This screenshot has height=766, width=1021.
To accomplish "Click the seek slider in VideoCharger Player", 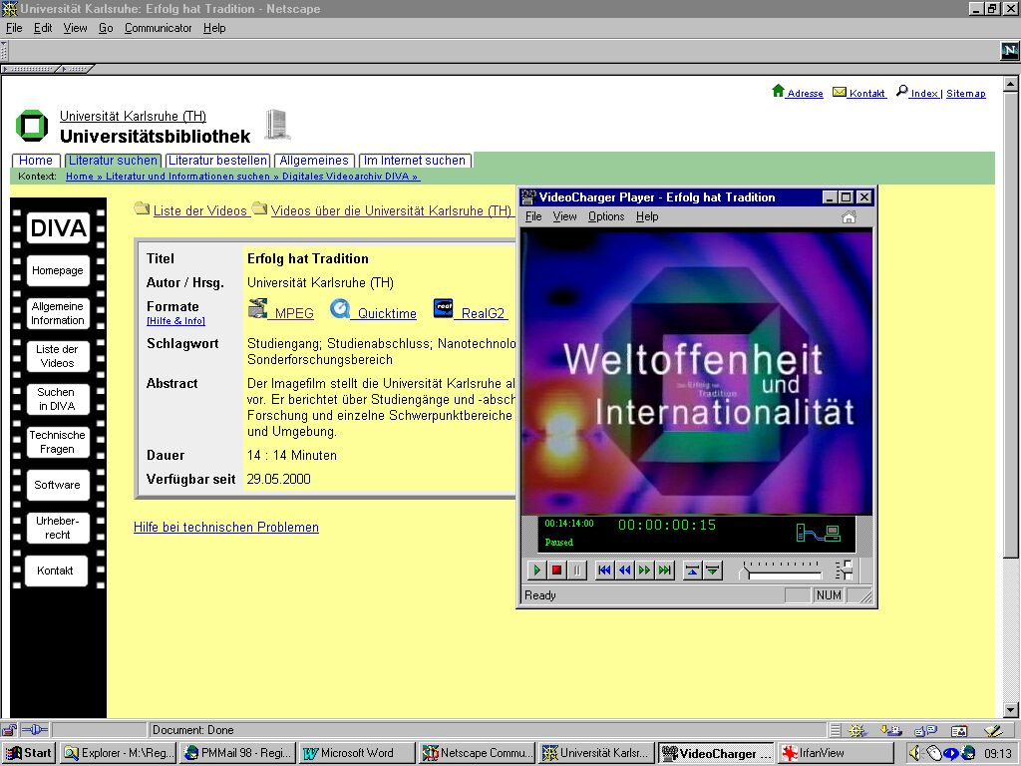I will coord(782,572).
